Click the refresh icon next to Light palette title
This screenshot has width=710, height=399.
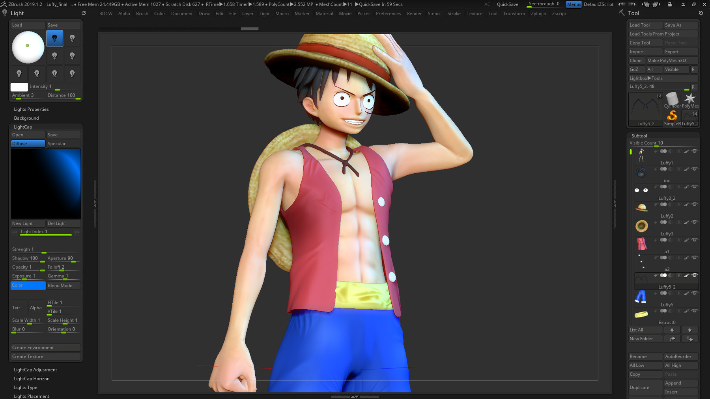click(84, 13)
